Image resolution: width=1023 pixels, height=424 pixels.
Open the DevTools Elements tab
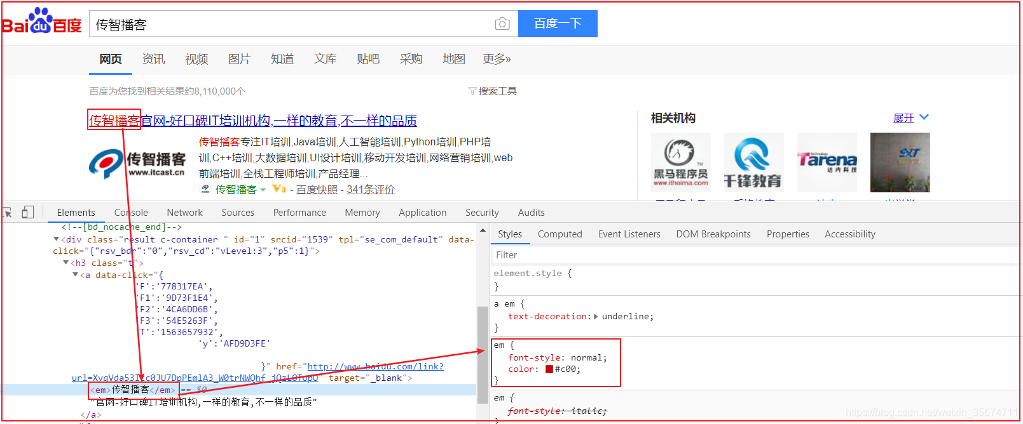pyautogui.click(x=76, y=213)
